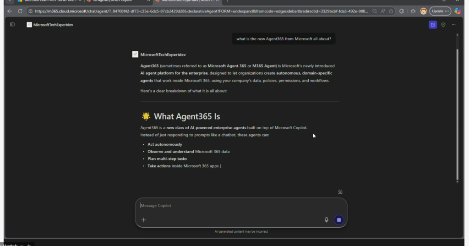Click the MicrosoftTechExpertdev header logo icon

(29, 25)
